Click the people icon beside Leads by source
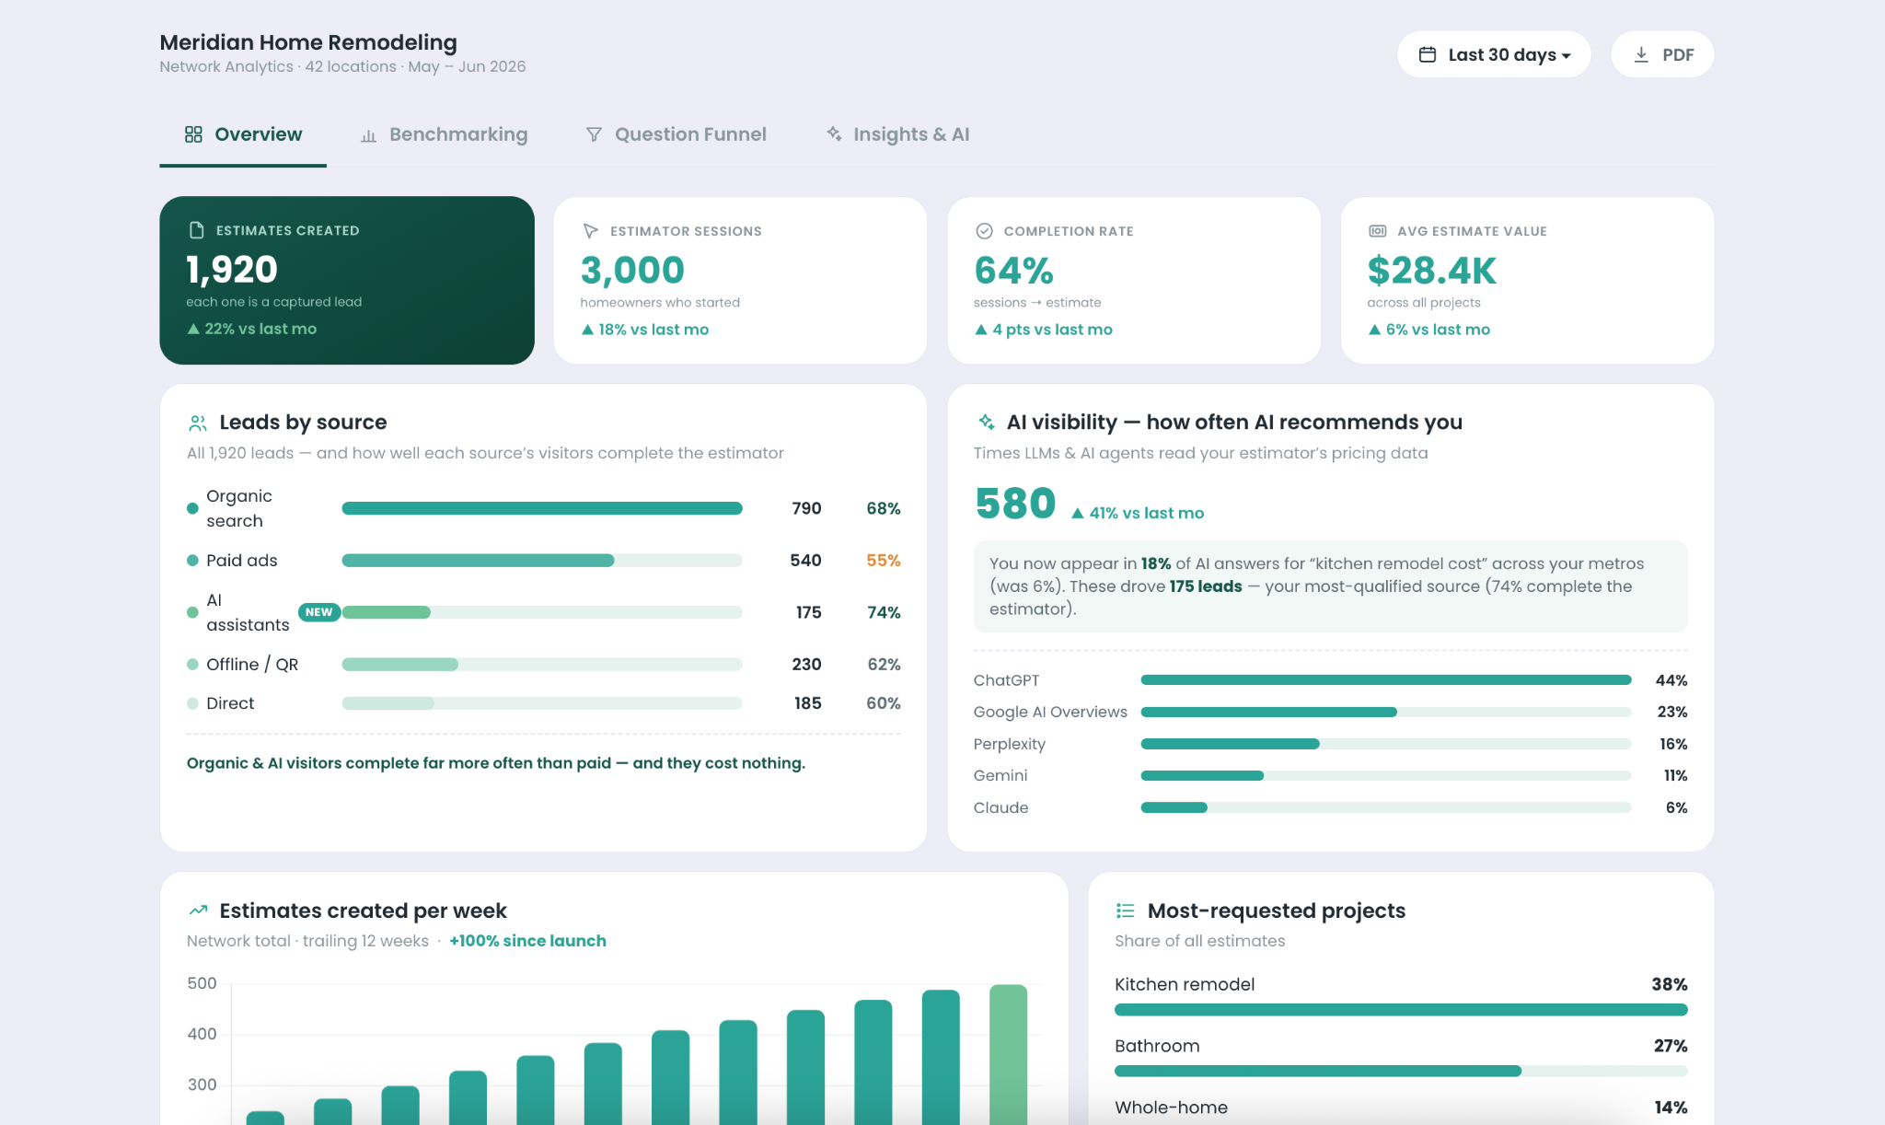 click(x=198, y=423)
